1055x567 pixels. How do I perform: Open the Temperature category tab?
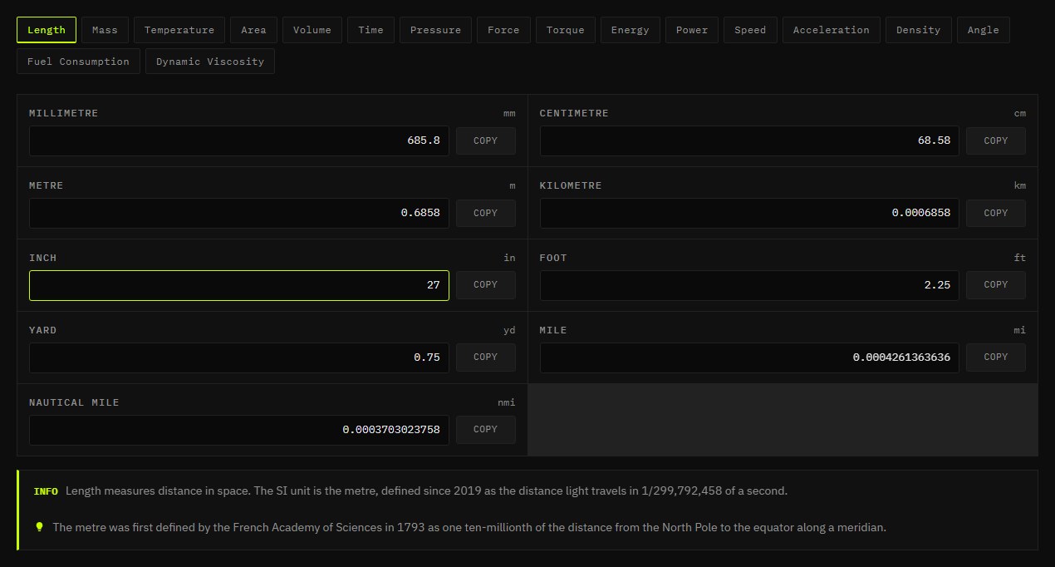(179, 30)
